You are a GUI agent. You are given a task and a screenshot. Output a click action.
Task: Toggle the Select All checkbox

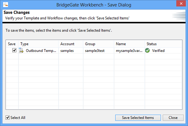tap(8, 117)
